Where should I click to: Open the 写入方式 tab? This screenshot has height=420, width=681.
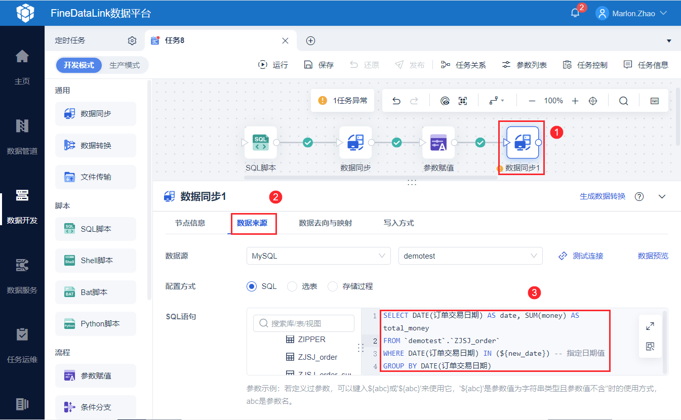(399, 223)
